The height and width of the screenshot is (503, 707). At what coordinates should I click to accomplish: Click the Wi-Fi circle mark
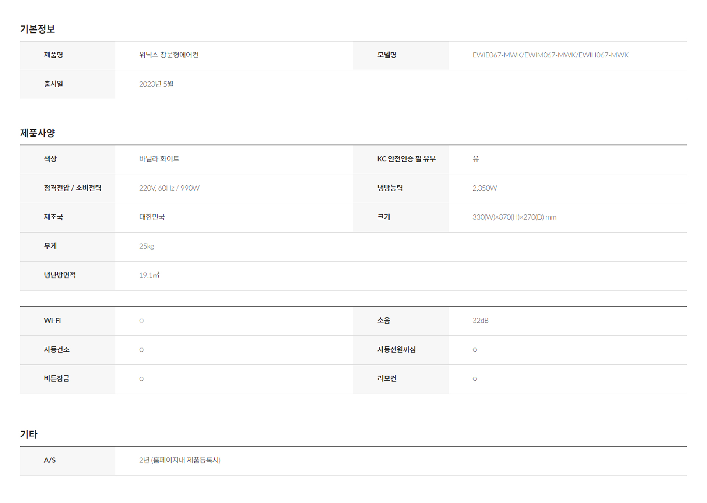point(141,321)
